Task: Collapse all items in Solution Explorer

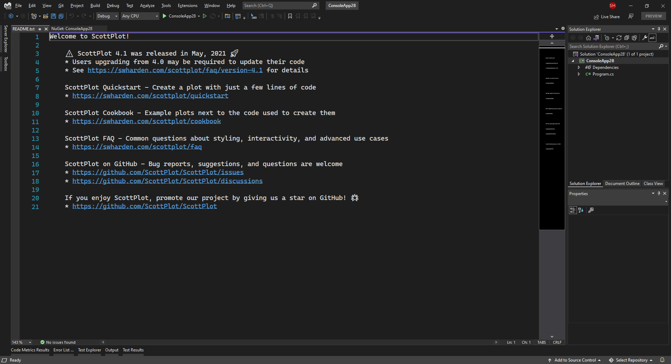Action: tap(627, 38)
